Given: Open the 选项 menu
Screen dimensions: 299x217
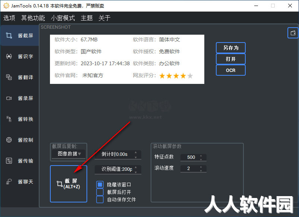Looking at the screenshot, I should tap(9, 18).
